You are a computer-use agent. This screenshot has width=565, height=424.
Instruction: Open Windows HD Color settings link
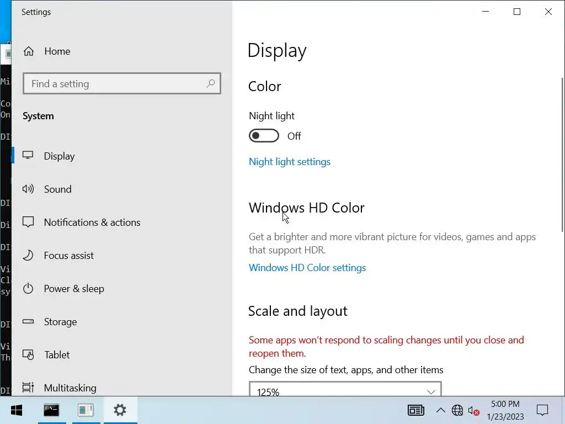[x=307, y=268]
